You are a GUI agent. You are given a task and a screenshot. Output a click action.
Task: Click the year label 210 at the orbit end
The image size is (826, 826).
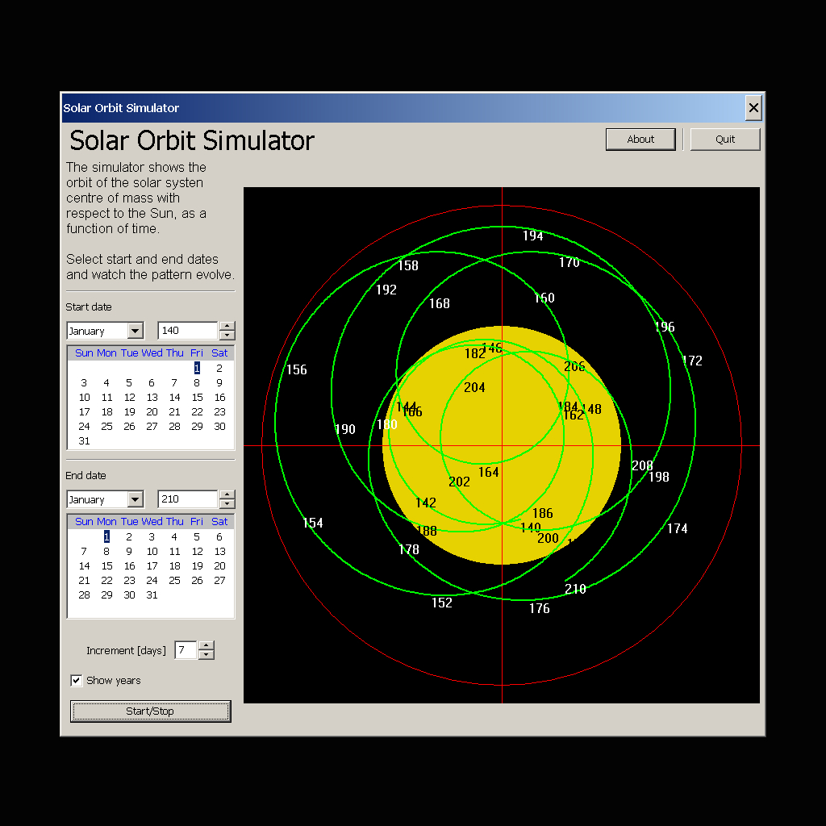tap(575, 589)
